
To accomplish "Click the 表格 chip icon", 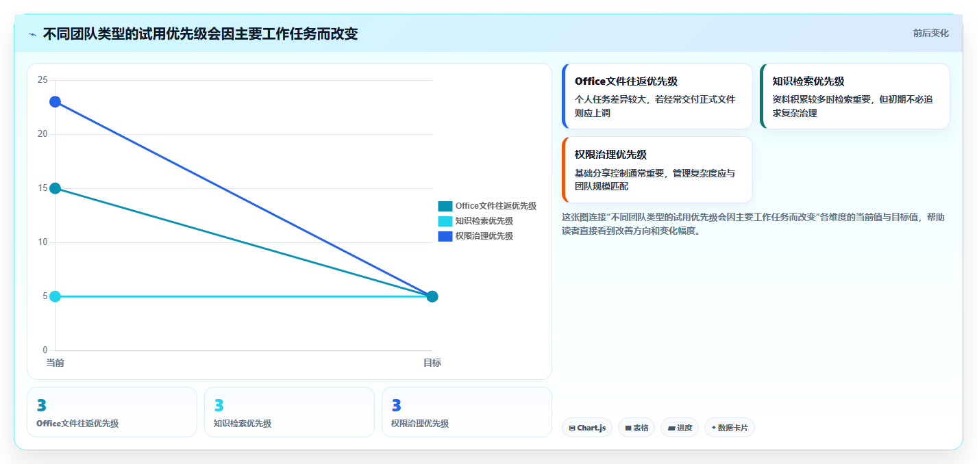I will tap(628, 428).
